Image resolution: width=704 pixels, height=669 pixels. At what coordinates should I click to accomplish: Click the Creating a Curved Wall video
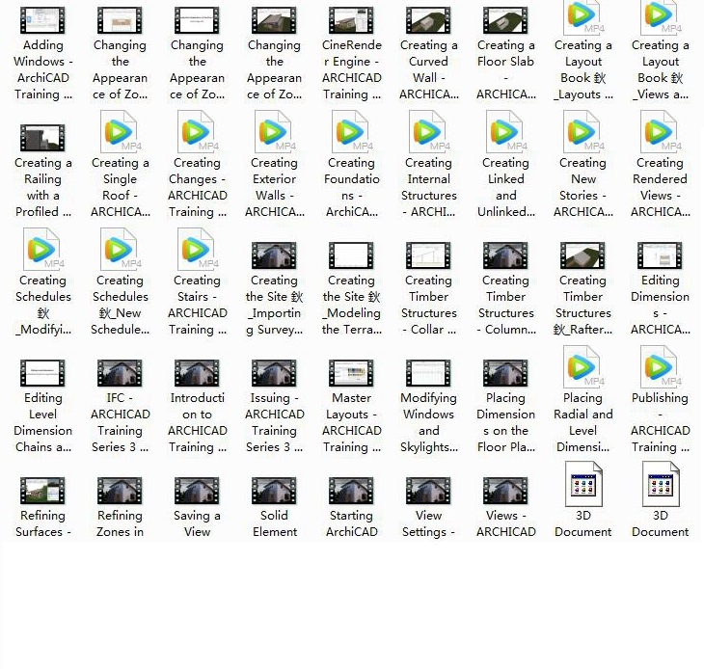coord(428,20)
